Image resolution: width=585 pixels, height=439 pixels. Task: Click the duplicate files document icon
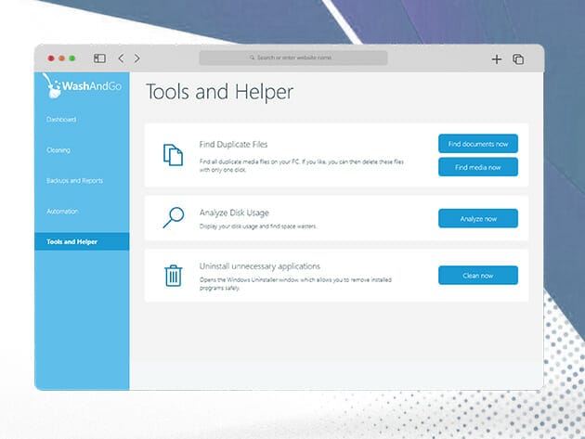point(173,154)
